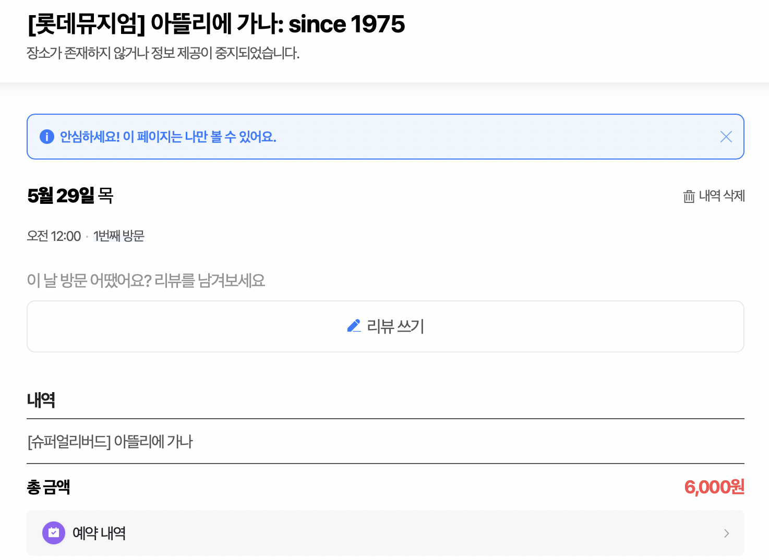
Task: Open the 리뷰 쓰기 review button
Action: click(x=386, y=326)
